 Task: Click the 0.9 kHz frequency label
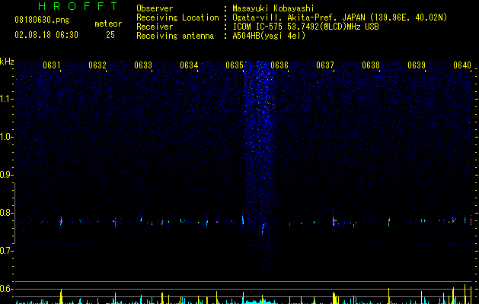[x=6, y=175]
